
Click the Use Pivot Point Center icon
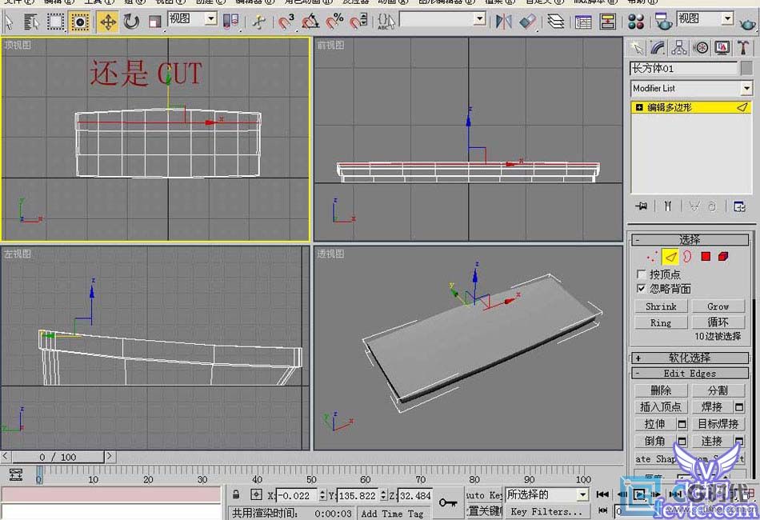pos(230,22)
